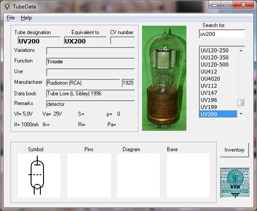Click the triode symbol image

coord(39,176)
